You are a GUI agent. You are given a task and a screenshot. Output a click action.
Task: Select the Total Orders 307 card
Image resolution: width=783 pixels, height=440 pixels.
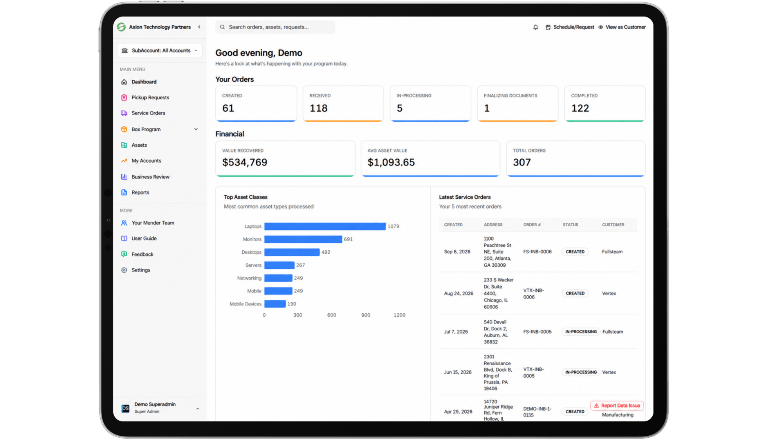coord(576,158)
